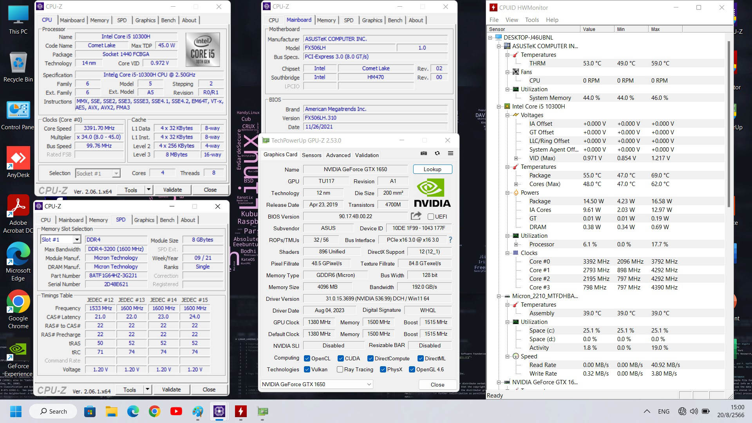Toggle the DirectCompute checkbox
Screen dimensions: 752x423
[370, 358]
